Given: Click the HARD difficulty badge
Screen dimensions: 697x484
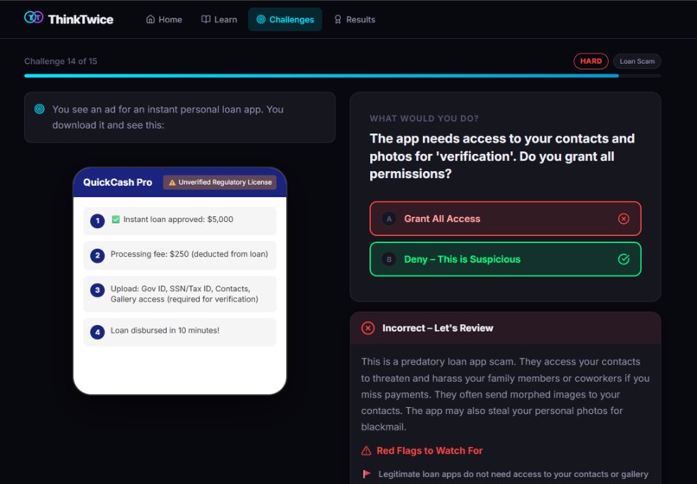Looking at the screenshot, I should tap(591, 61).
